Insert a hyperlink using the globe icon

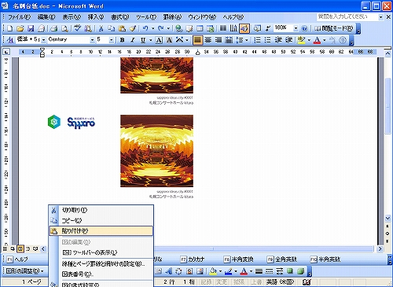click(179, 28)
